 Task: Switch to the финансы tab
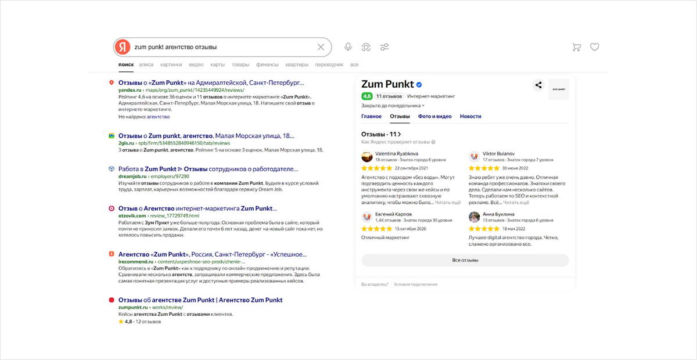(x=267, y=65)
